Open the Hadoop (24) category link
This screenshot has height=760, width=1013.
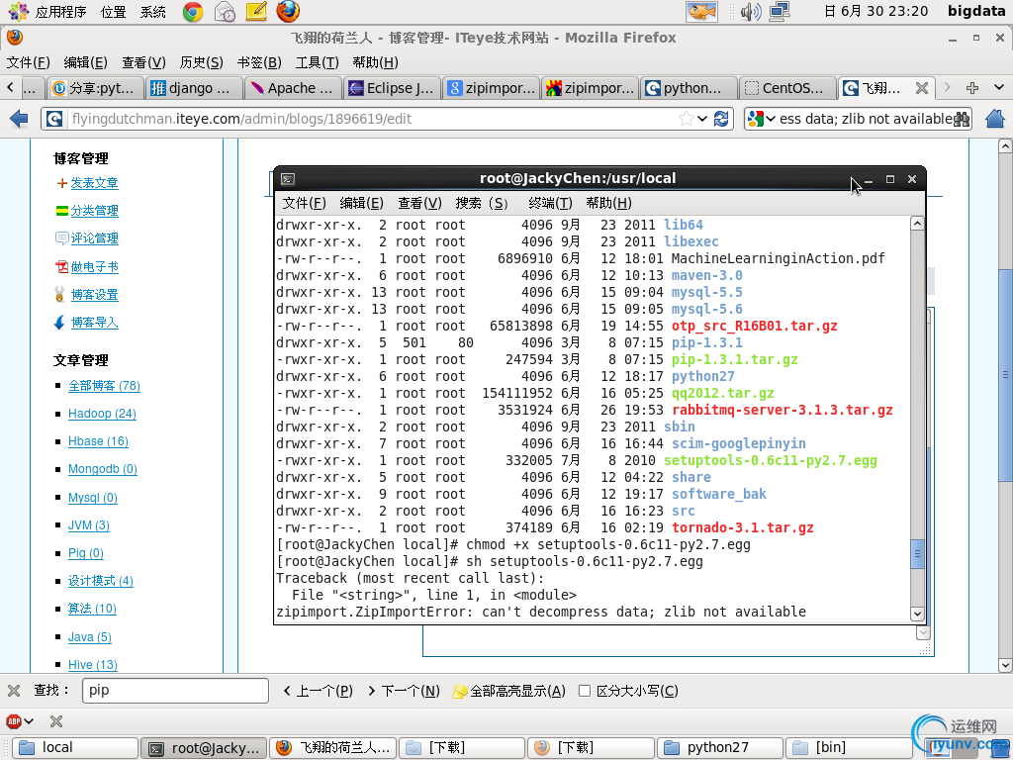pos(102,414)
